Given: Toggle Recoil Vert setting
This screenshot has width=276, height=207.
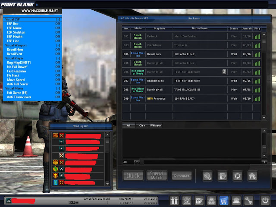Looking at the screenshot, I should [x=32, y=54].
